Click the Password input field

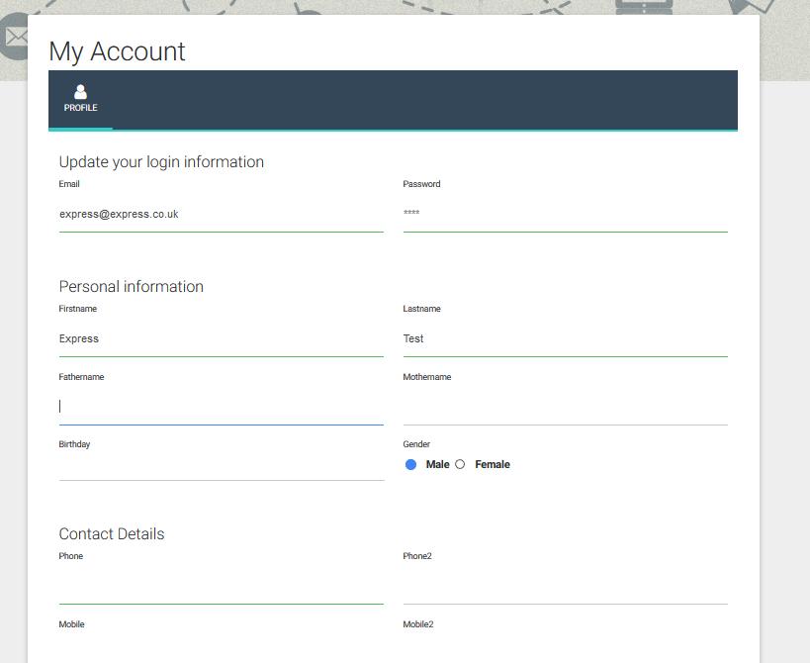pyautogui.click(x=565, y=214)
